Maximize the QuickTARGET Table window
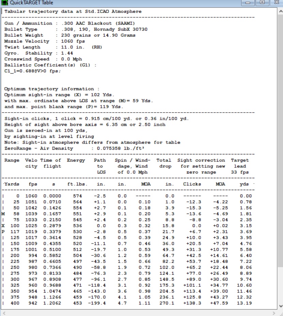 262,2
